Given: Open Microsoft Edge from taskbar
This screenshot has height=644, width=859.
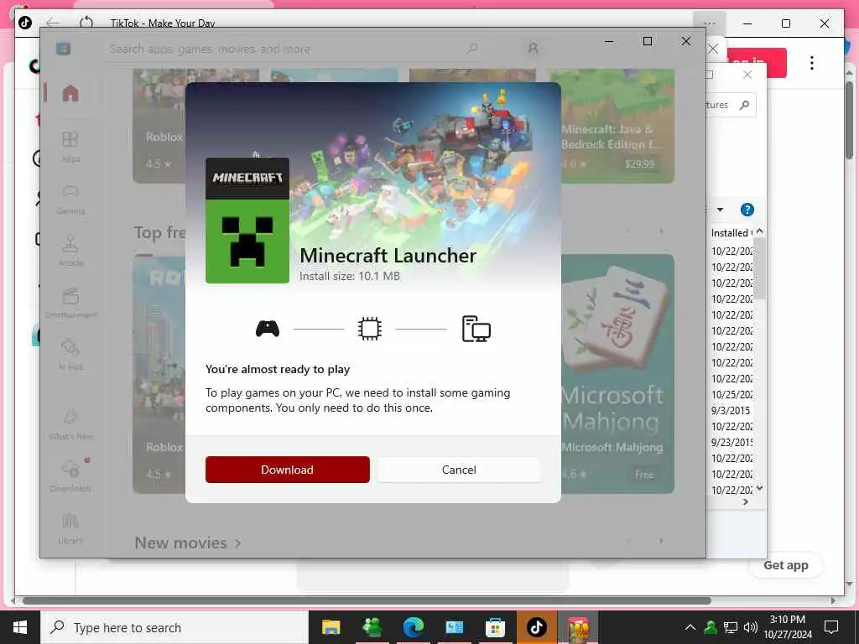Looking at the screenshot, I should pyautogui.click(x=413, y=627).
